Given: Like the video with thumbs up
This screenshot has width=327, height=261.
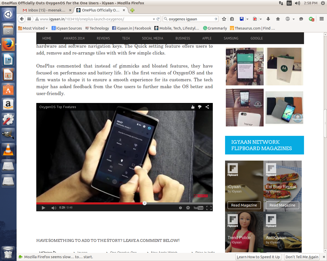Looking at the screenshot, I should (193, 107).
